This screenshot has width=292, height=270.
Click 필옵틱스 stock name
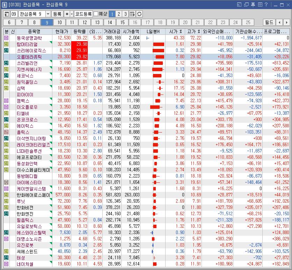coord(25,220)
